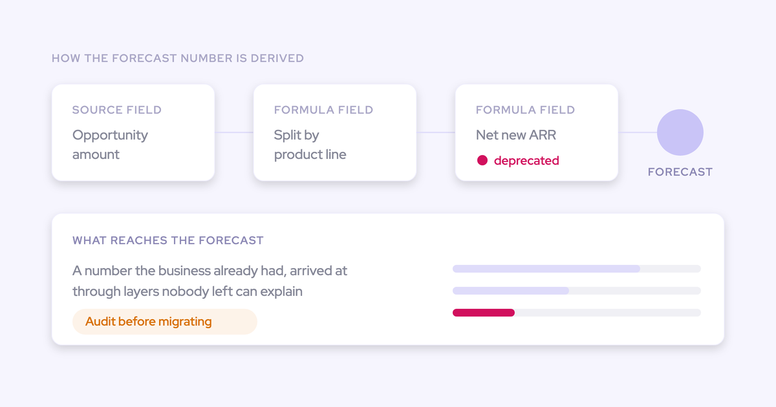Select the purple Forecast circle node
776x407 pixels.
coord(680,132)
